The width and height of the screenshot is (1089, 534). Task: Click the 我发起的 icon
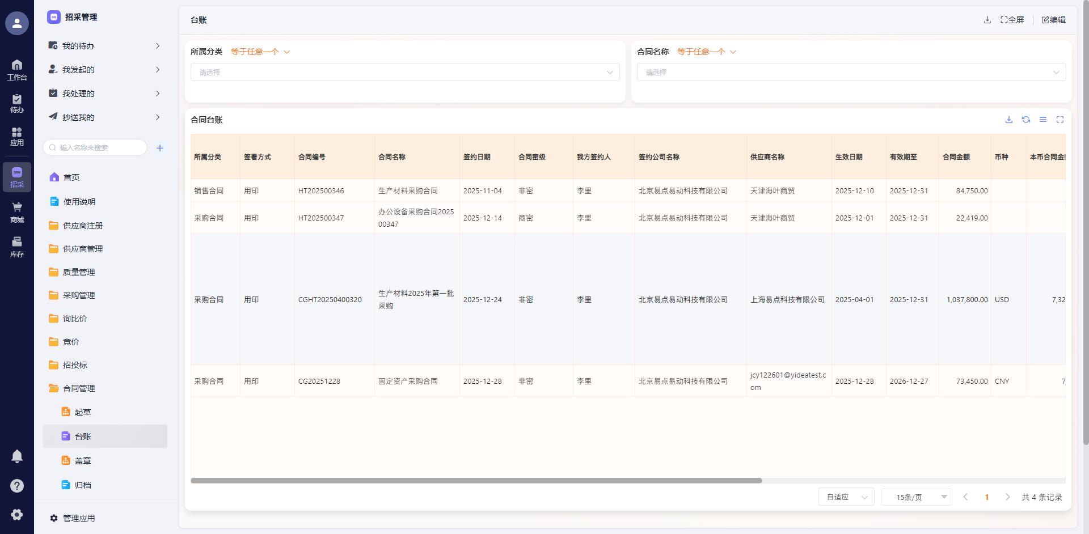pyautogui.click(x=53, y=69)
